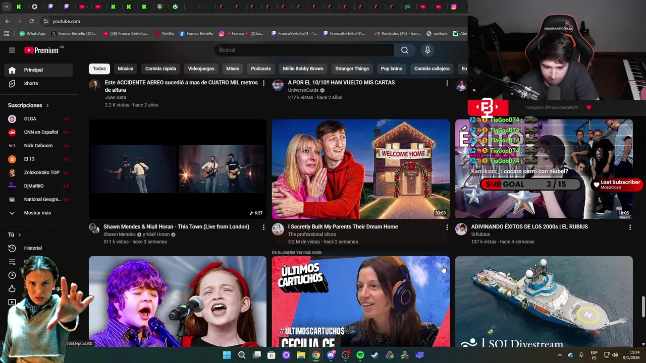The width and height of the screenshot is (646, 363).
Task: Show hidden system tray icons chevron
Action: [559, 355]
